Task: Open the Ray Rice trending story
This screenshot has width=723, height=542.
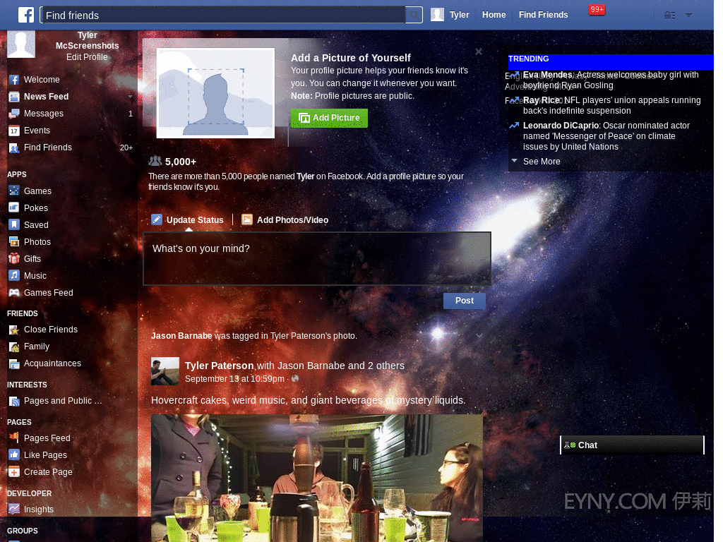Action: pos(611,106)
